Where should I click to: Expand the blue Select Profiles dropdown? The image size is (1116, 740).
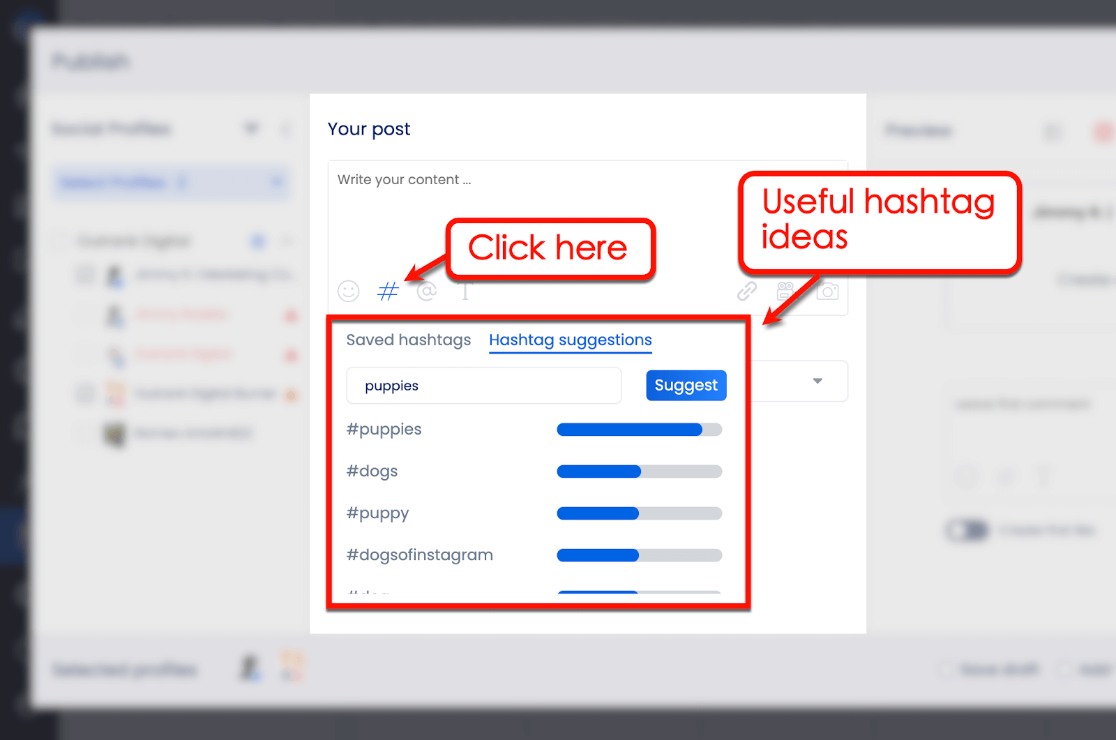click(171, 183)
